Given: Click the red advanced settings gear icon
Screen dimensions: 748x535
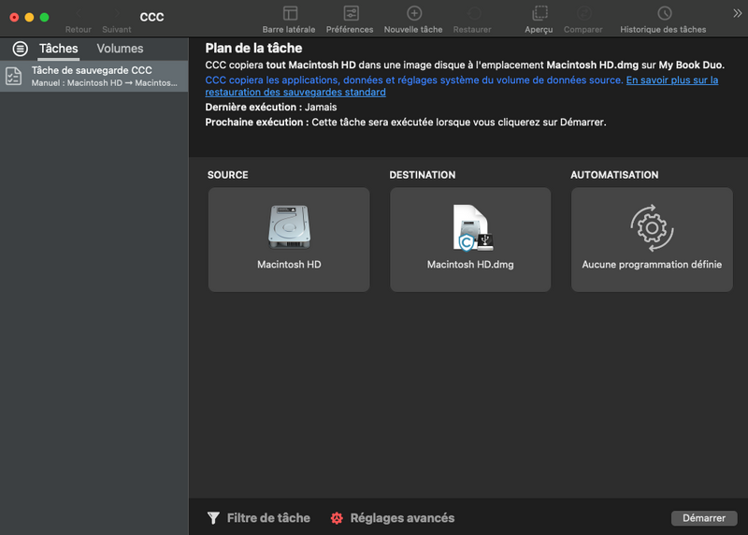Looking at the screenshot, I should [337, 518].
